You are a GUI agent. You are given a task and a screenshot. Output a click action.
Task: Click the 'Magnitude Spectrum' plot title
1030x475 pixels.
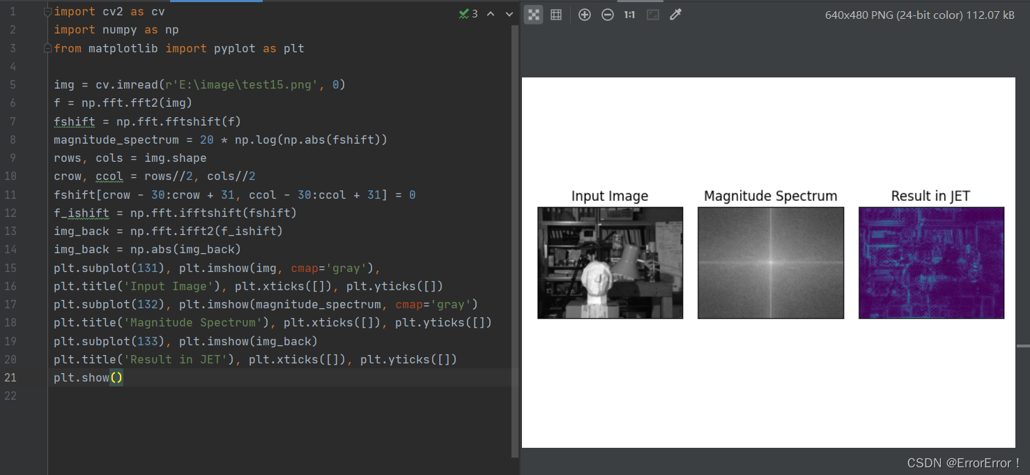coord(771,196)
